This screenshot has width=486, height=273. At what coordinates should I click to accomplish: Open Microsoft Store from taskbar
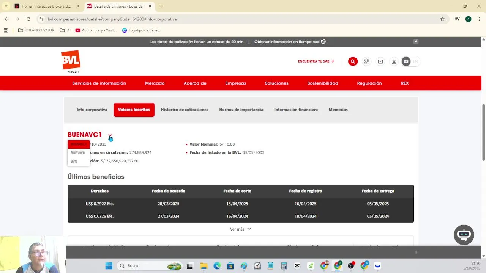click(230, 266)
